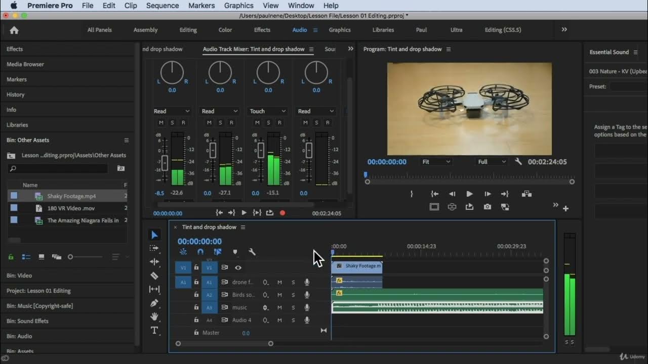Viewport: 648px width, 364px height.
Task: Click the Touch channel pan knob
Action: pyautogui.click(x=268, y=72)
